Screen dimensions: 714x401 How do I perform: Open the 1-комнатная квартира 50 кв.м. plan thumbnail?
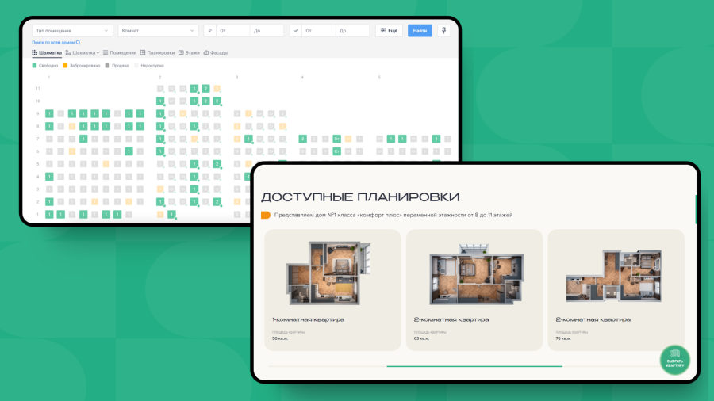click(328, 273)
